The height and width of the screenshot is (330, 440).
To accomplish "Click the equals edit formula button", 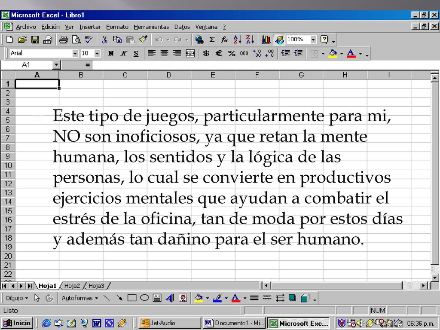I will [x=88, y=65].
